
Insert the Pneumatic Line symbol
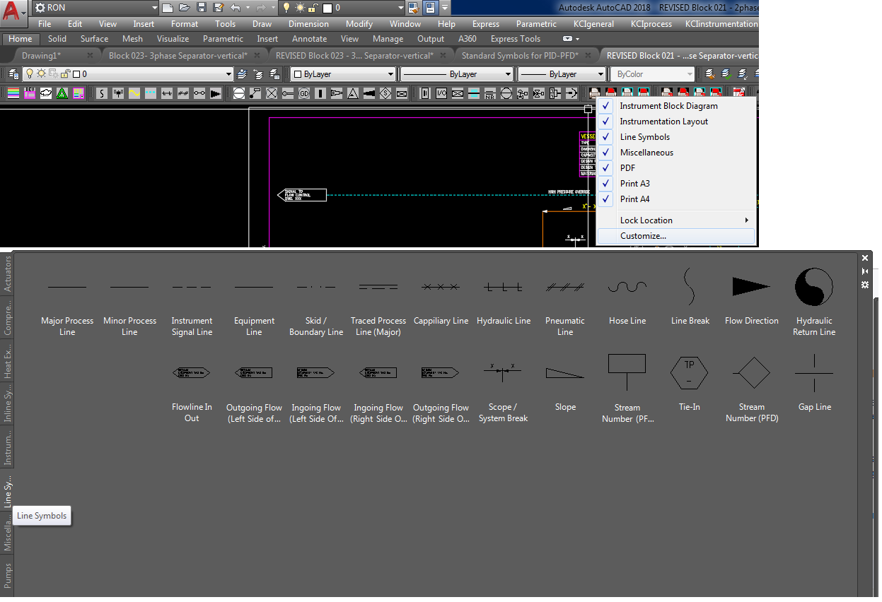point(564,287)
